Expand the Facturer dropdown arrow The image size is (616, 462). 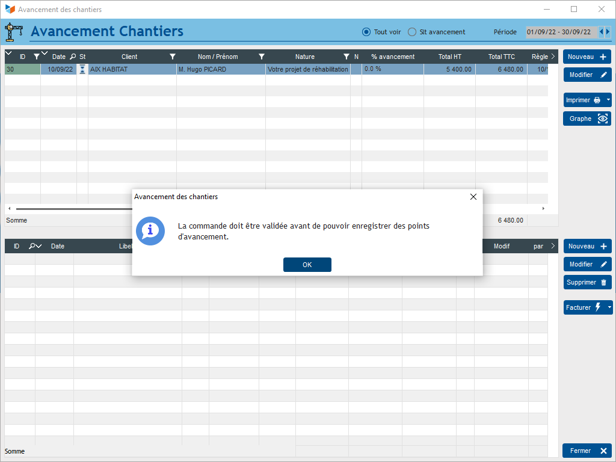[x=609, y=307]
